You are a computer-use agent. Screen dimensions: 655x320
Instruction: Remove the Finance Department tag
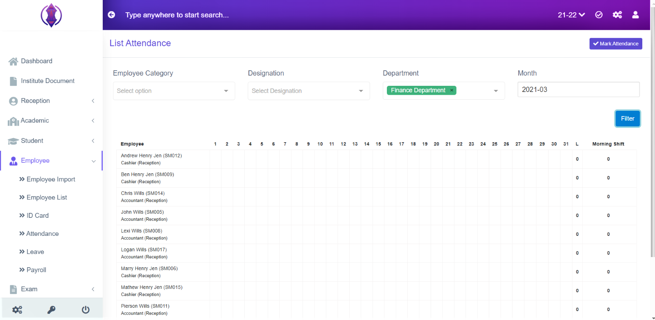pyautogui.click(x=452, y=90)
